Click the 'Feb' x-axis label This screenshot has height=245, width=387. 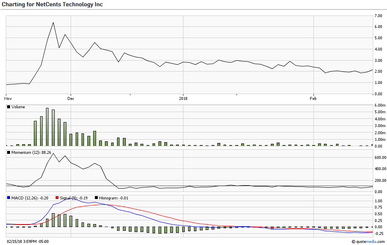pos(313,99)
